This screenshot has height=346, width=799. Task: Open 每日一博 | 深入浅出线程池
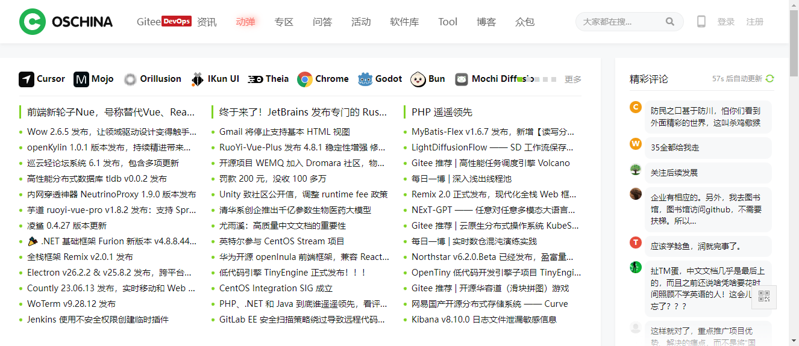coord(462,179)
